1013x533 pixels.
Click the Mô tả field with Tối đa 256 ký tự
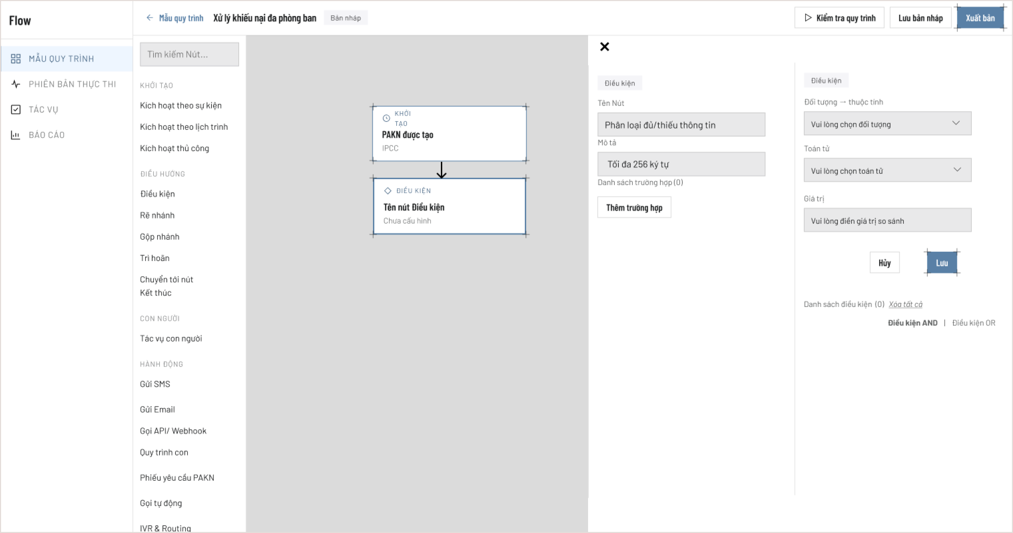click(681, 164)
